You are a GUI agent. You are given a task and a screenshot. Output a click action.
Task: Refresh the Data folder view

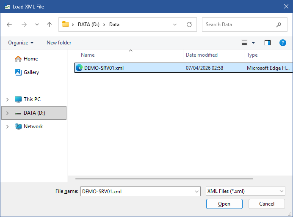tap(189, 25)
